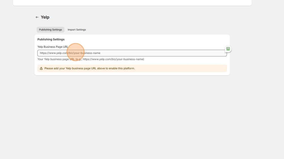Open the green extension icon beside URL field
This screenshot has height=159, width=284.
228,49
